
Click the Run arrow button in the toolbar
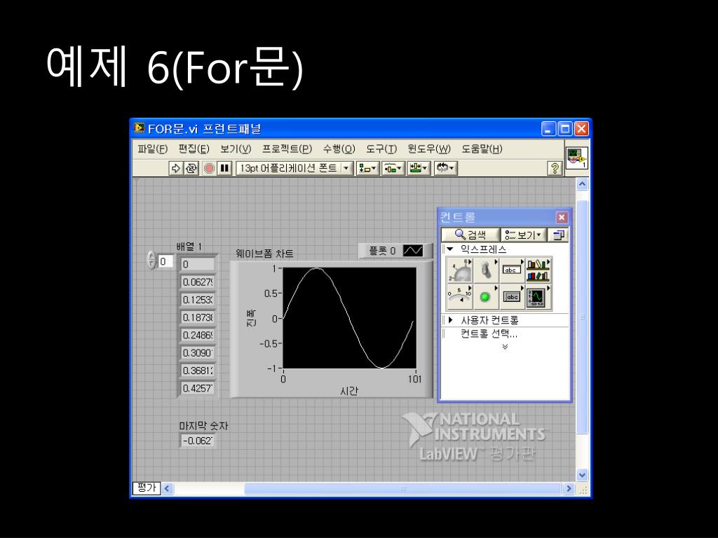(x=176, y=168)
